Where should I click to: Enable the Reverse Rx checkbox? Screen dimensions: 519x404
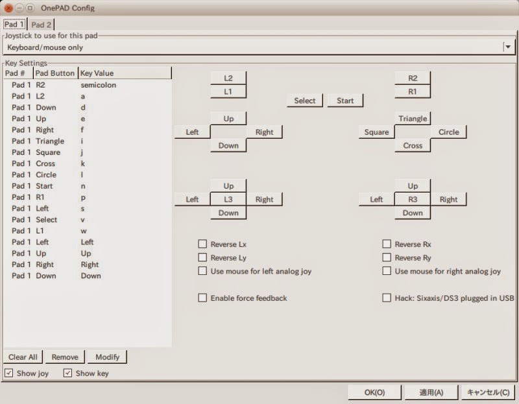(387, 244)
